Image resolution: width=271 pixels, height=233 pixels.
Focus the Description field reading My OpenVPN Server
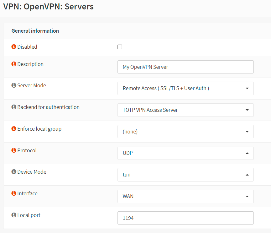click(185, 67)
